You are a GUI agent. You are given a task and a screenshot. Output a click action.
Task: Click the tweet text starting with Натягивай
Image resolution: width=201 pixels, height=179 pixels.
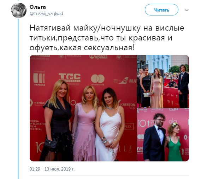(x=107, y=38)
